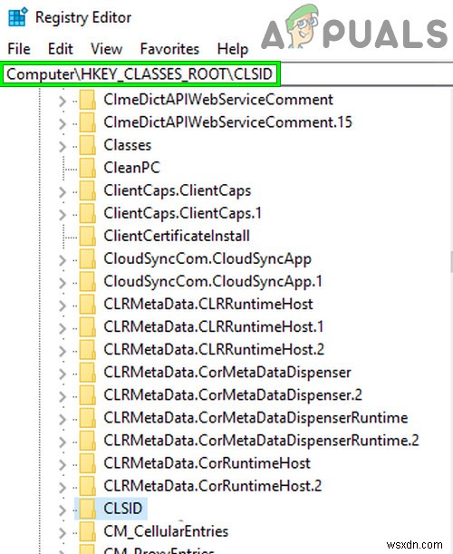Screen dimensions: 453x554
Task: Click the ClientCaps.ClientCaps folder icon
Action: click(x=87, y=190)
